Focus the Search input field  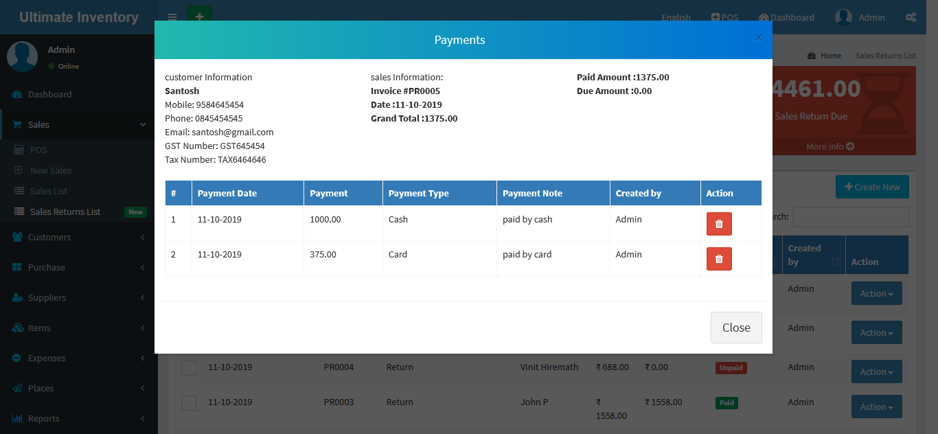(x=851, y=217)
